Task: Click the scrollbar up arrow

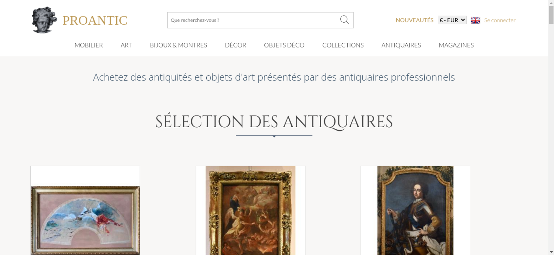Action: (x=551, y=2)
